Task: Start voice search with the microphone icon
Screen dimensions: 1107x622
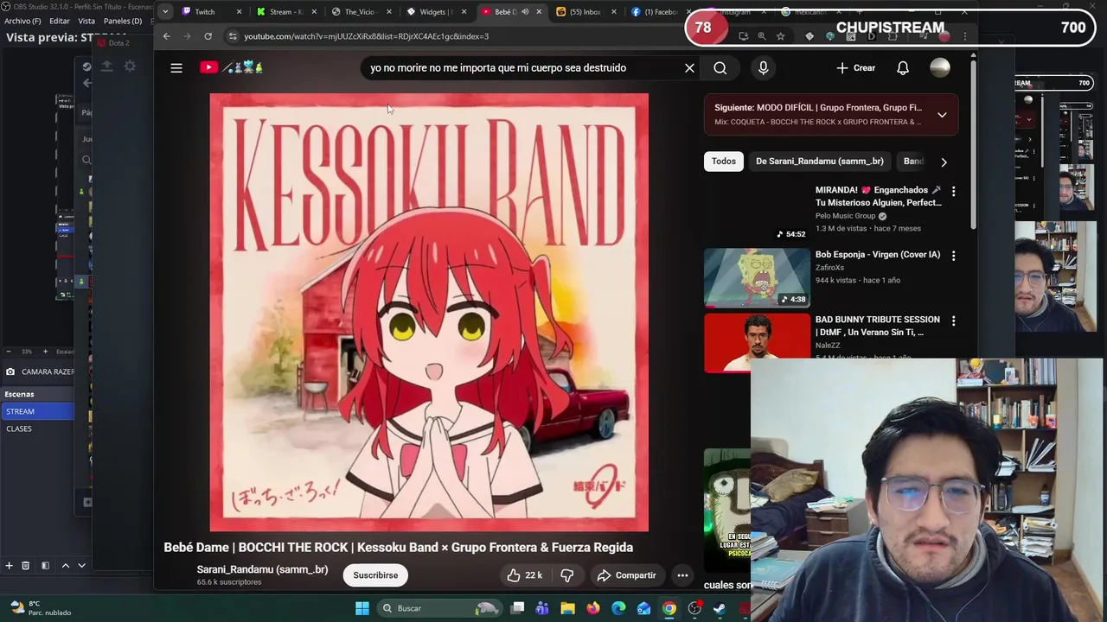Action: pos(763,67)
